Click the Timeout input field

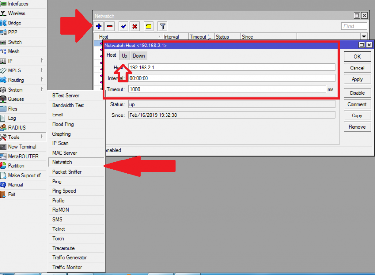(227, 89)
